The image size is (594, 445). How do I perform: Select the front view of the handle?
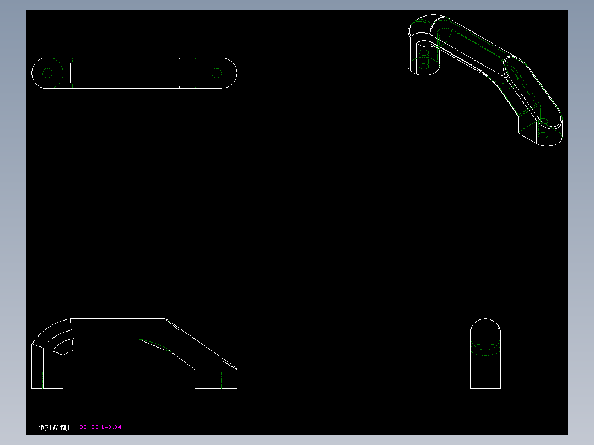tap(134, 354)
